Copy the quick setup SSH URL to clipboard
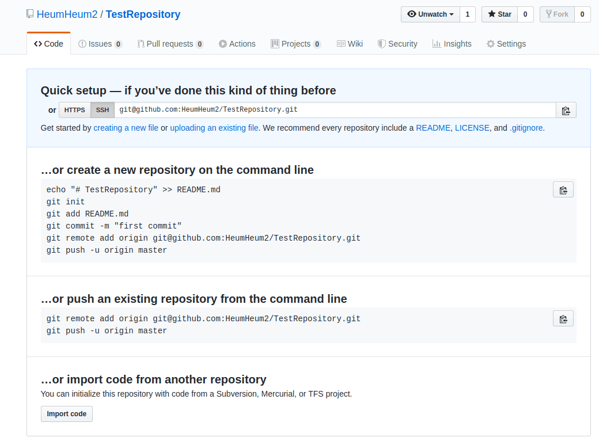 coord(566,111)
